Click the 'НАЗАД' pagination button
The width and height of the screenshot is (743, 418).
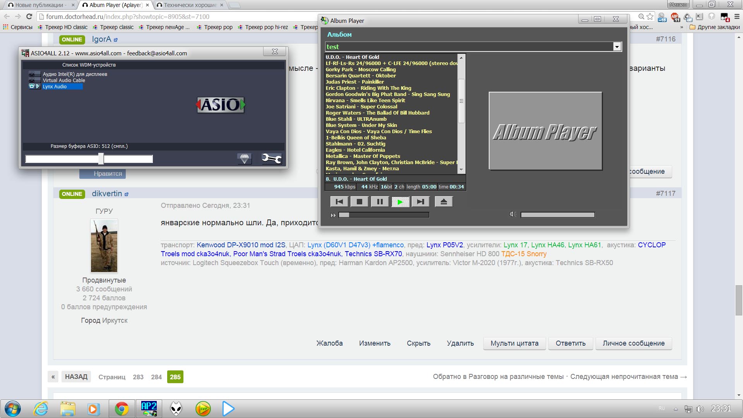pyautogui.click(x=76, y=377)
